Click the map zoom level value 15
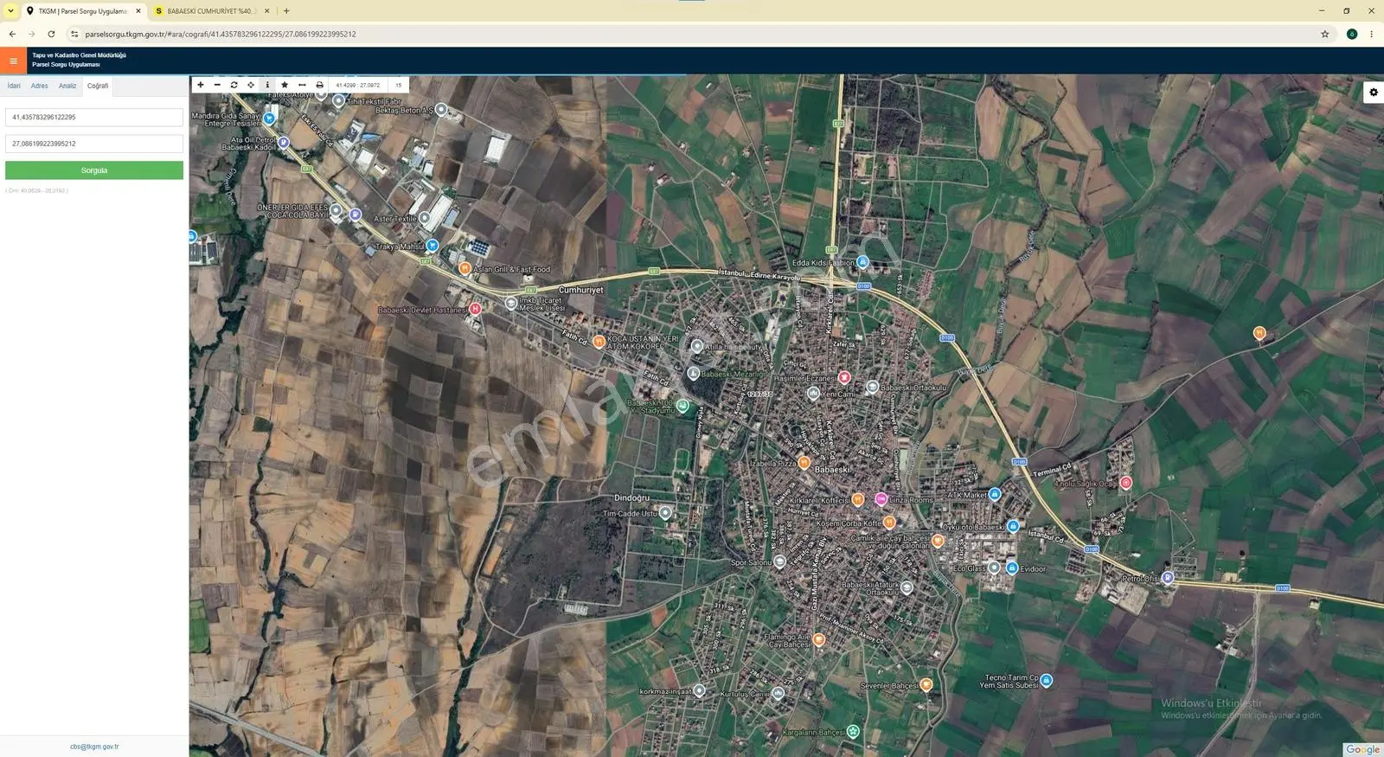 click(x=398, y=85)
